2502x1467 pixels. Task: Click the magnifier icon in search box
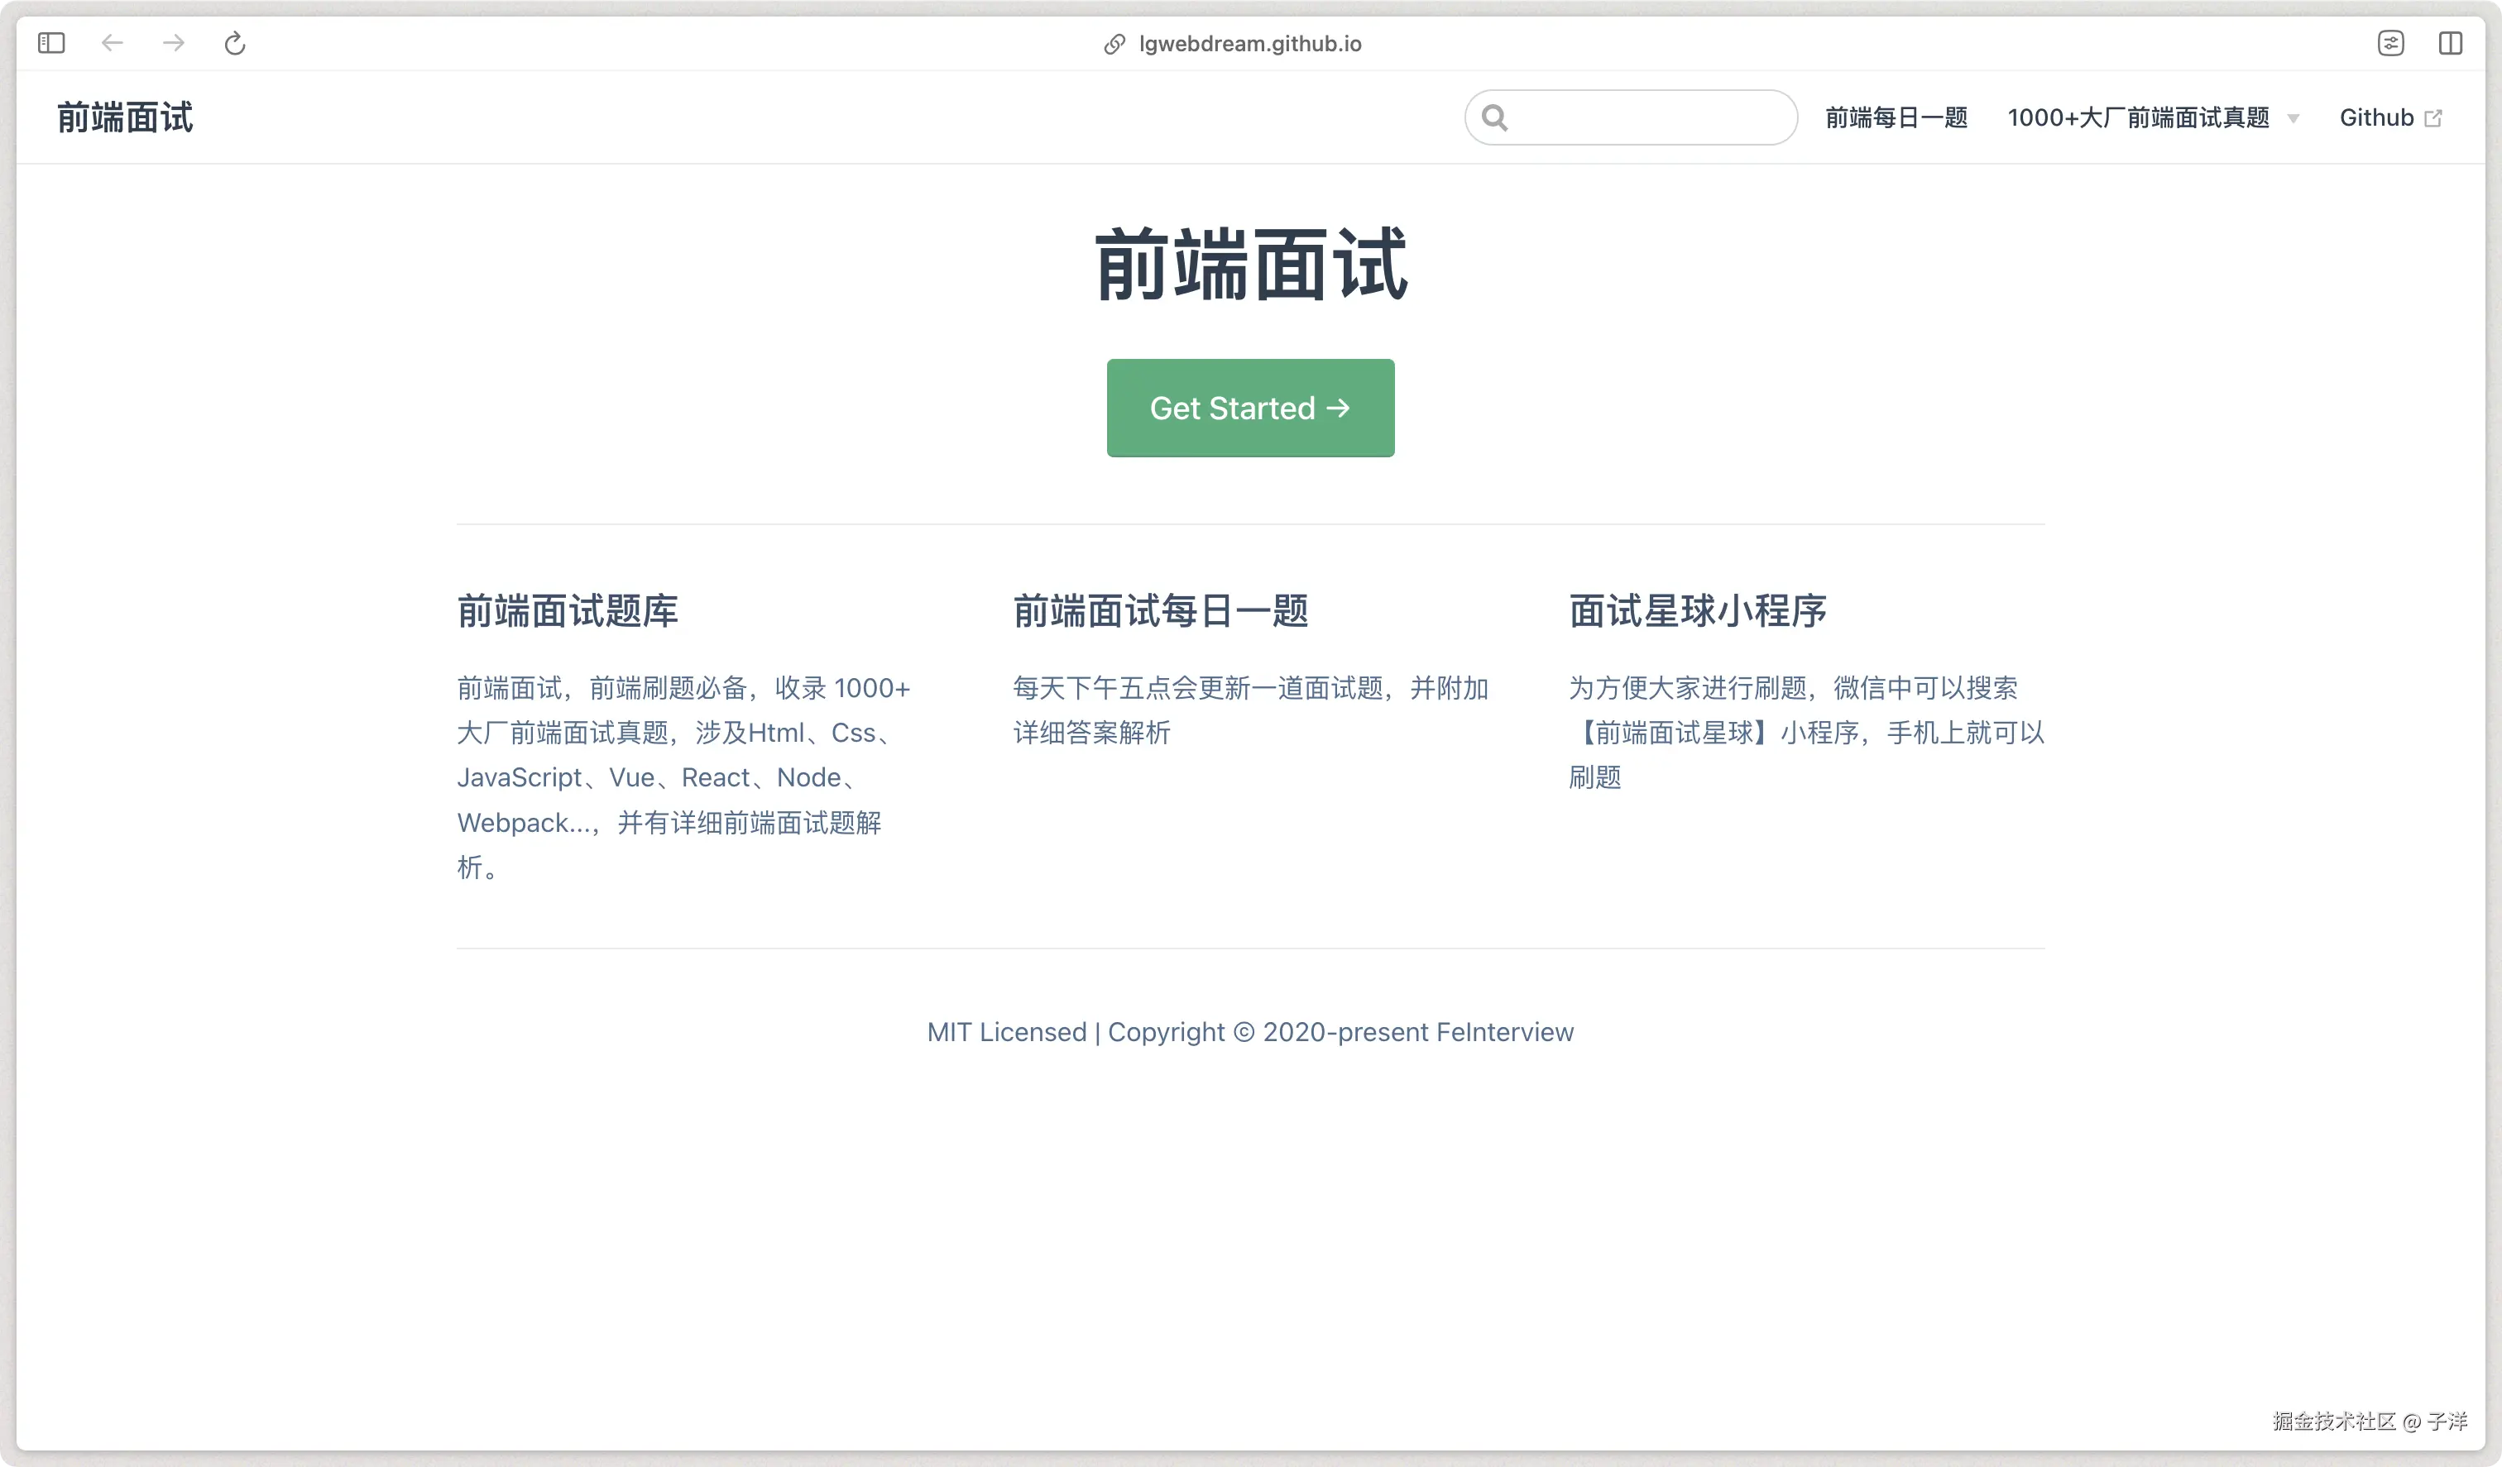pyautogui.click(x=1494, y=117)
